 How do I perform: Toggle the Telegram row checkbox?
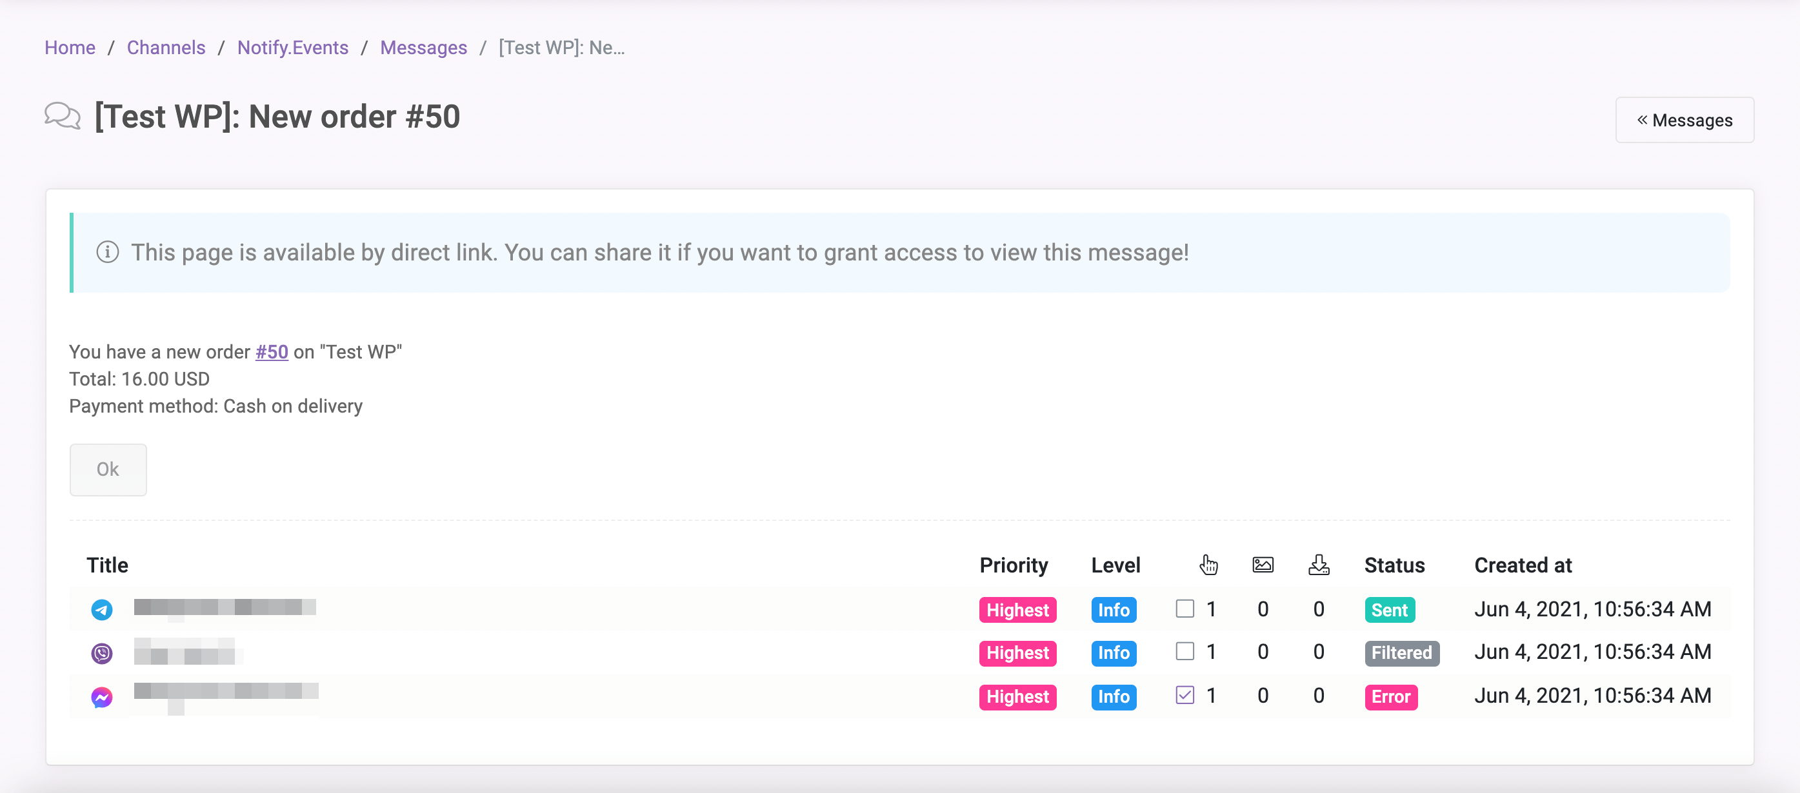[x=1185, y=608]
